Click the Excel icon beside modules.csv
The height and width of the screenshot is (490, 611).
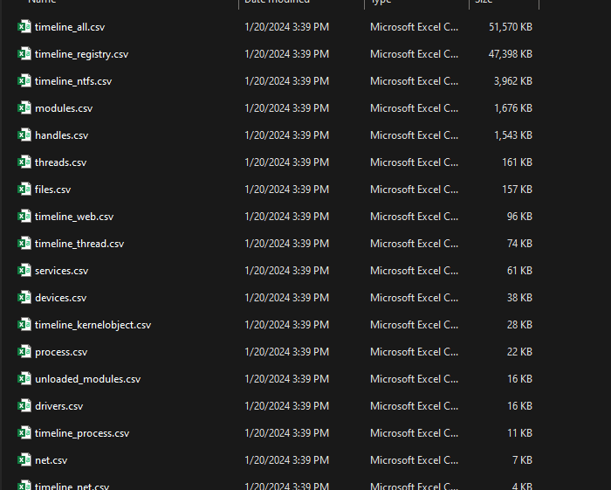(24, 108)
